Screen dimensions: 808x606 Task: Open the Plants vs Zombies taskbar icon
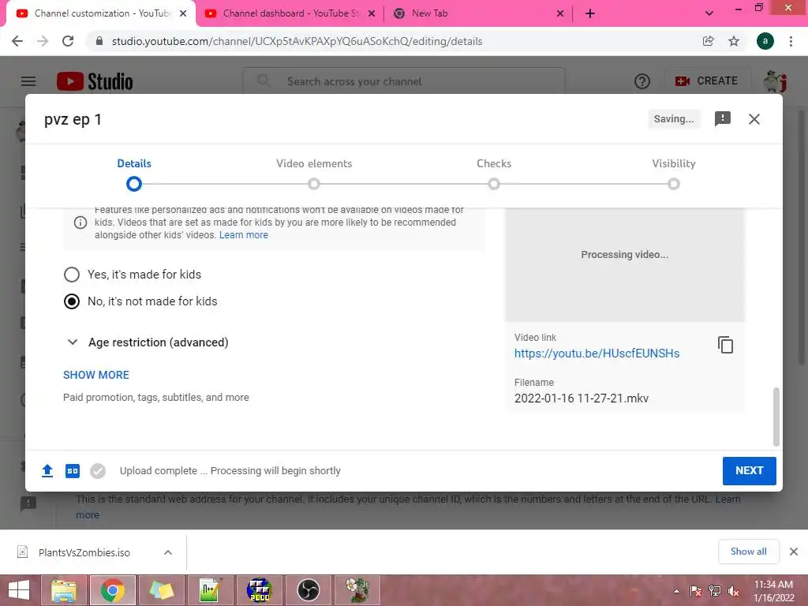click(x=357, y=590)
